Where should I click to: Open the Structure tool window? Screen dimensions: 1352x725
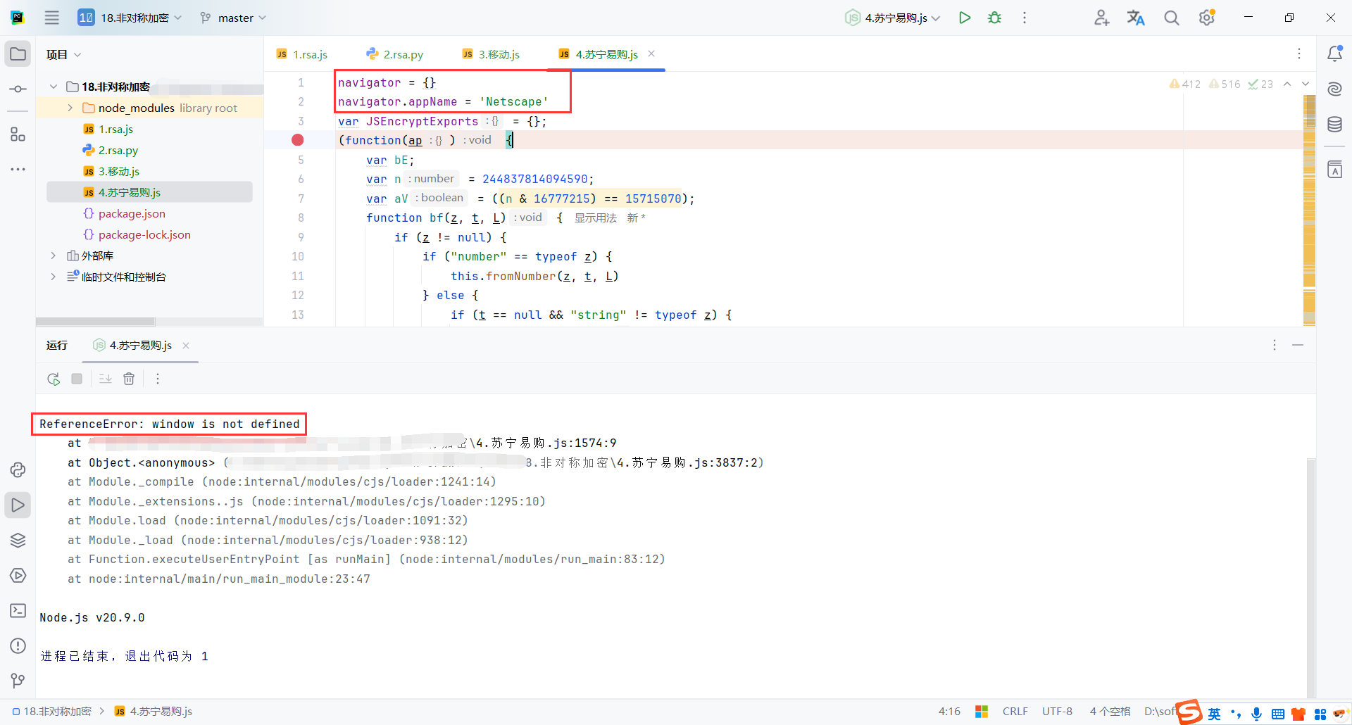click(x=18, y=134)
